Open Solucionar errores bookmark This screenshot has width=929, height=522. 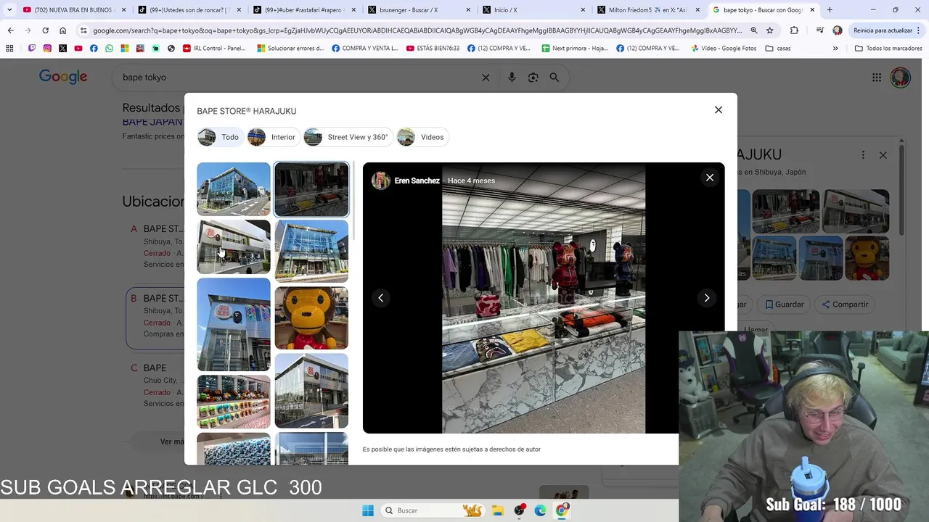pos(290,49)
